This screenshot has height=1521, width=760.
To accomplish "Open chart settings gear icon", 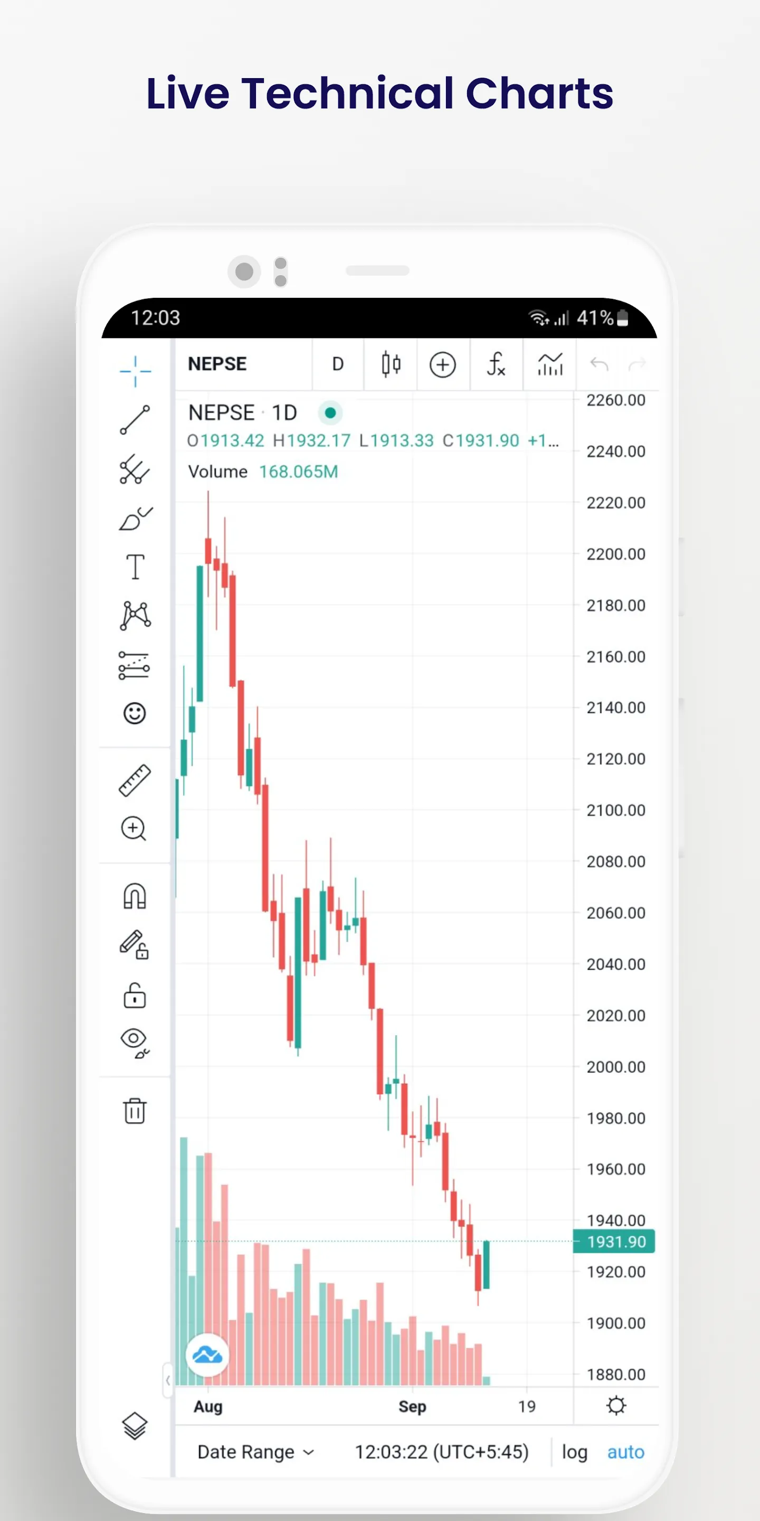I will pyautogui.click(x=616, y=1406).
